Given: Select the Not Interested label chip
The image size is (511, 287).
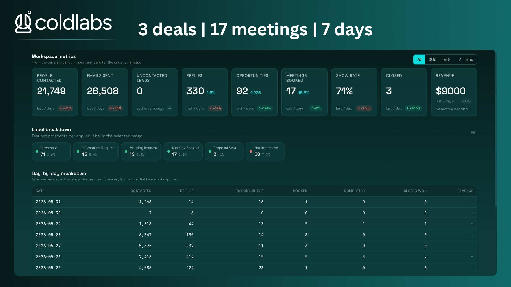Looking at the screenshot, I should 265,151.
